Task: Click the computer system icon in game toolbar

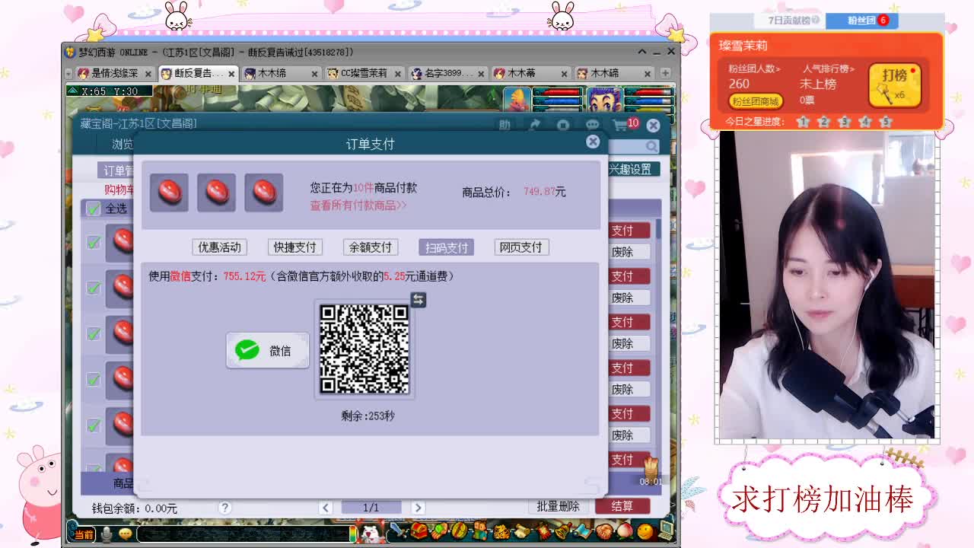Action: tap(666, 530)
